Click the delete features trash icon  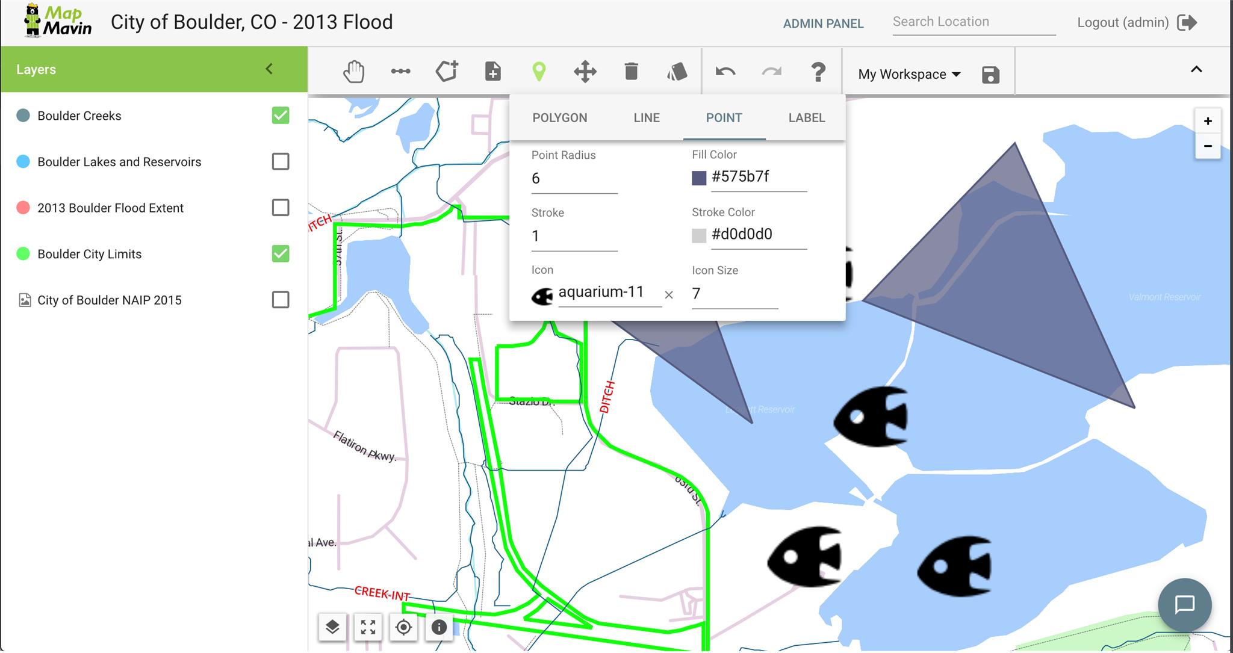[632, 71]
